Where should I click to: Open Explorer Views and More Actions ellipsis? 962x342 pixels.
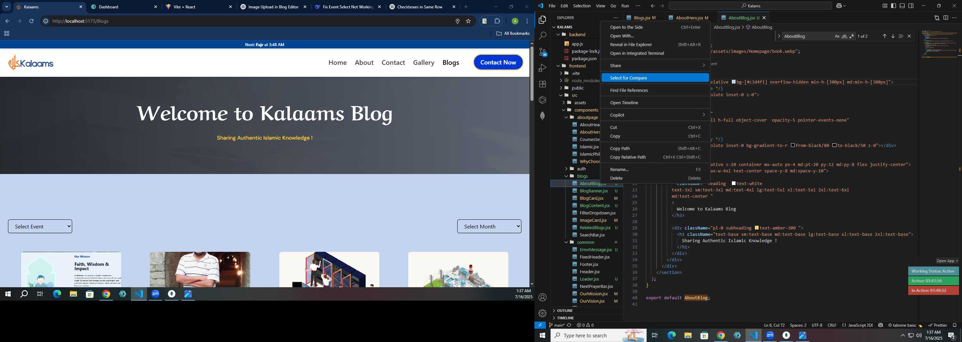(616, 18)
